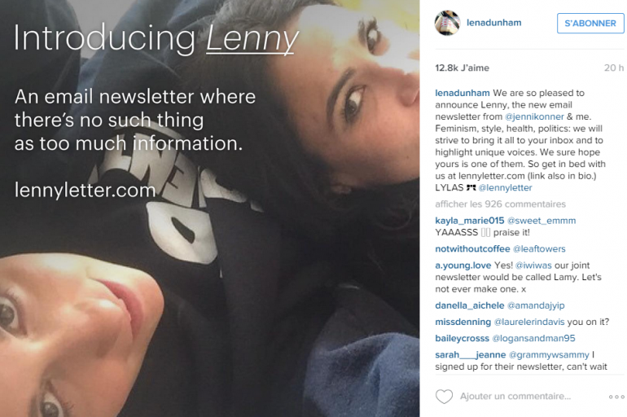
Task: Click the 'Ajouter un commentaire' input field
Action: [515, 396]
